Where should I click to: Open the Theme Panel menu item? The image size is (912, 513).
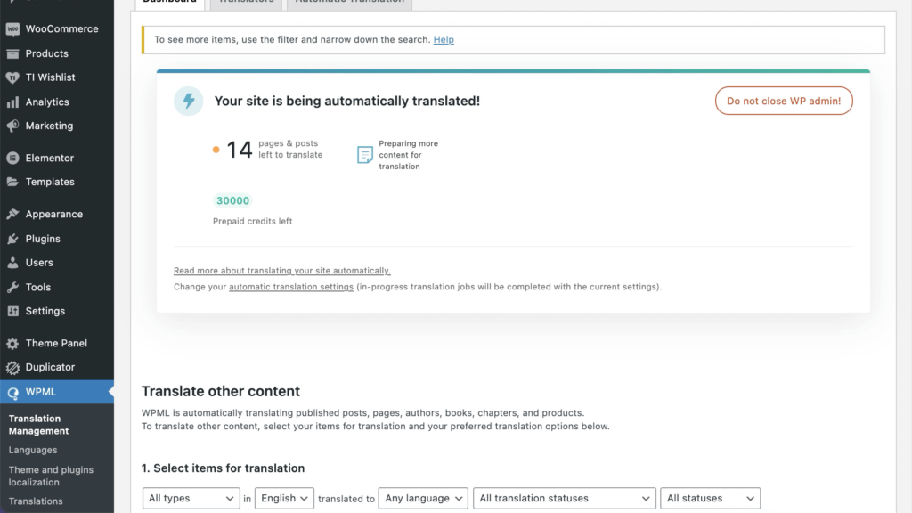pos(57,343)
